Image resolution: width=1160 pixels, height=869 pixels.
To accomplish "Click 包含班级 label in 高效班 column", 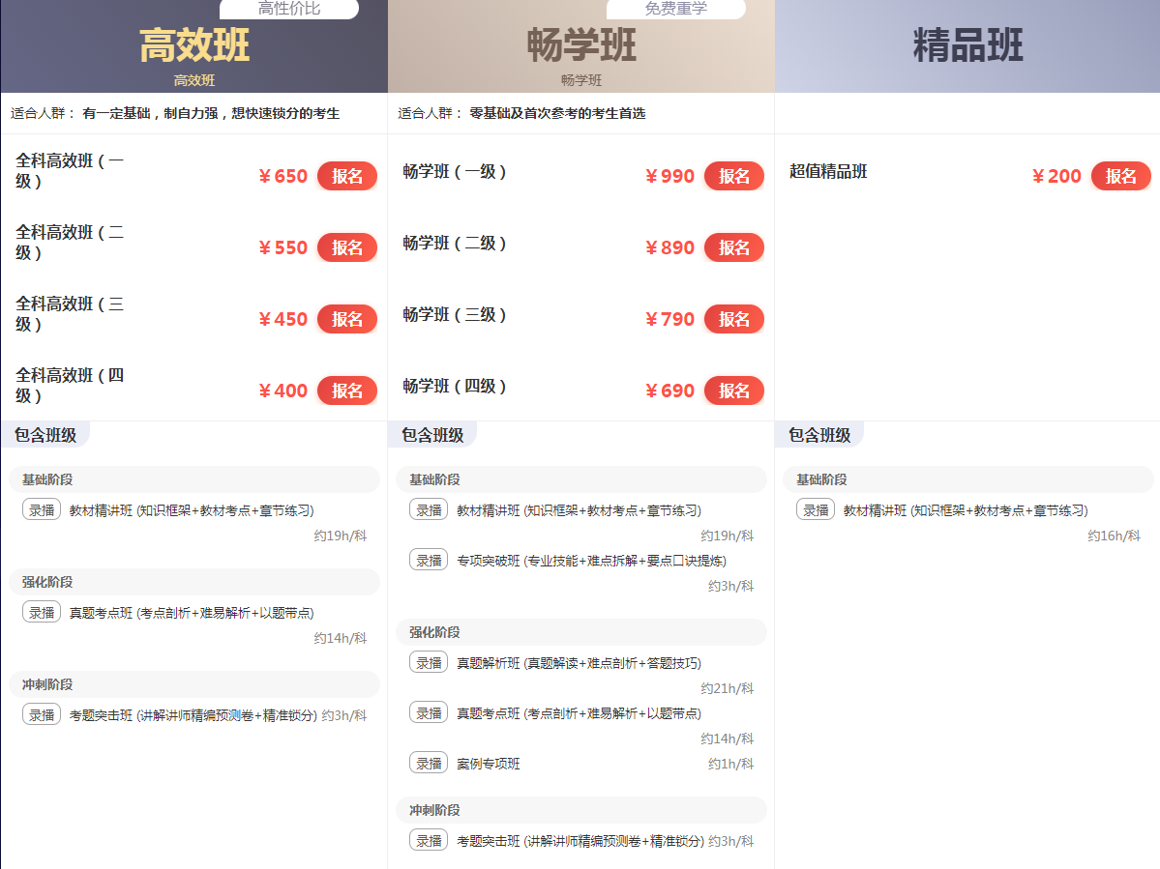I will [45, 435].
